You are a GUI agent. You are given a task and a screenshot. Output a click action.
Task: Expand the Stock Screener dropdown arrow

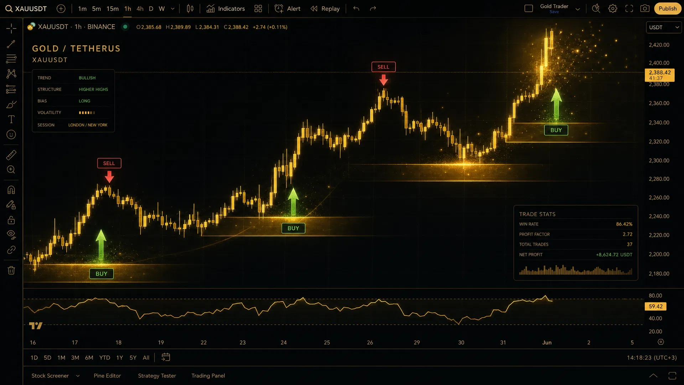tap(78, 376)
